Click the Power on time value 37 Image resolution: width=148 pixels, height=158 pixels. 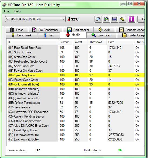38,150
